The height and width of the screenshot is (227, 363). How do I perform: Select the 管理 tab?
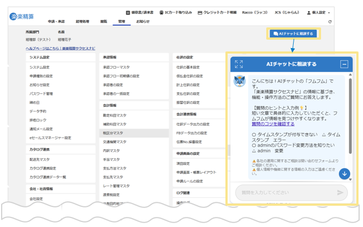(121, 21)
